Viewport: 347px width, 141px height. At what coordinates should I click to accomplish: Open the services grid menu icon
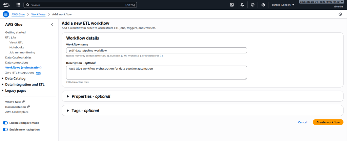[18, 5]
